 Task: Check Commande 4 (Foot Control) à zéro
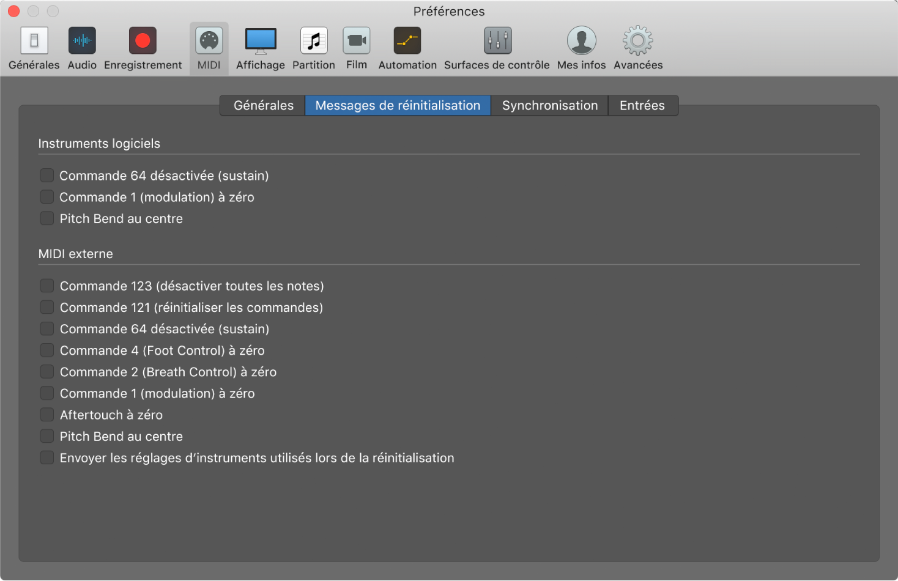[47, 350]
